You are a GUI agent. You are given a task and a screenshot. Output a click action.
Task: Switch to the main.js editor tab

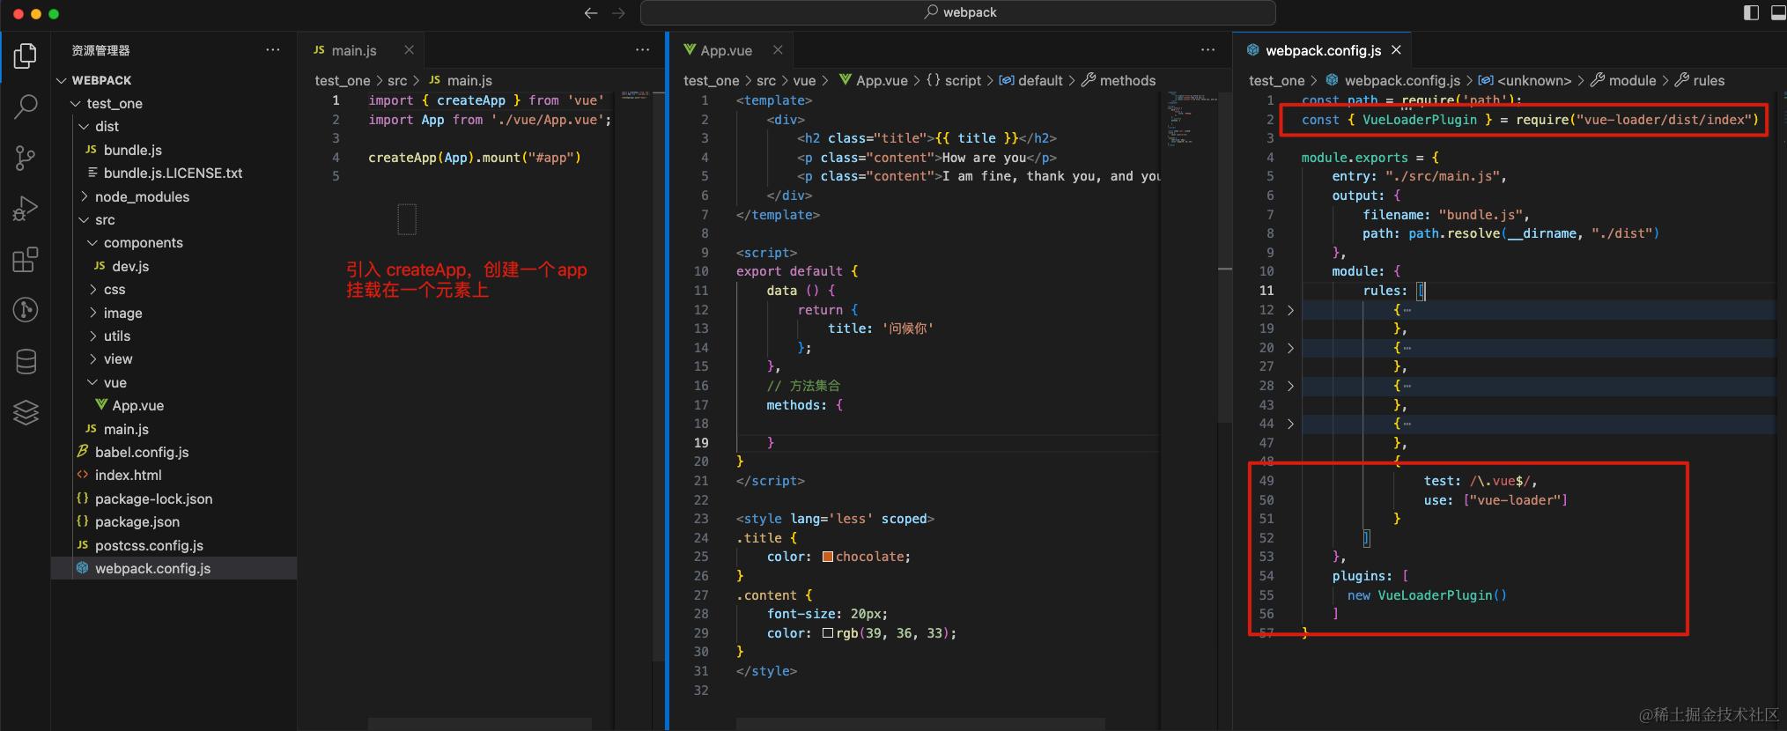pos(354,51)
